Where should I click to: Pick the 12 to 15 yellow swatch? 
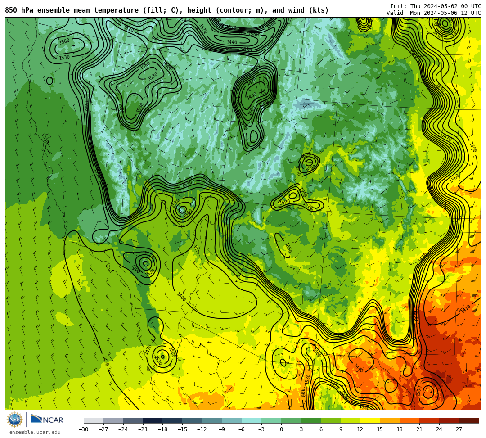(x=370, y=420)
